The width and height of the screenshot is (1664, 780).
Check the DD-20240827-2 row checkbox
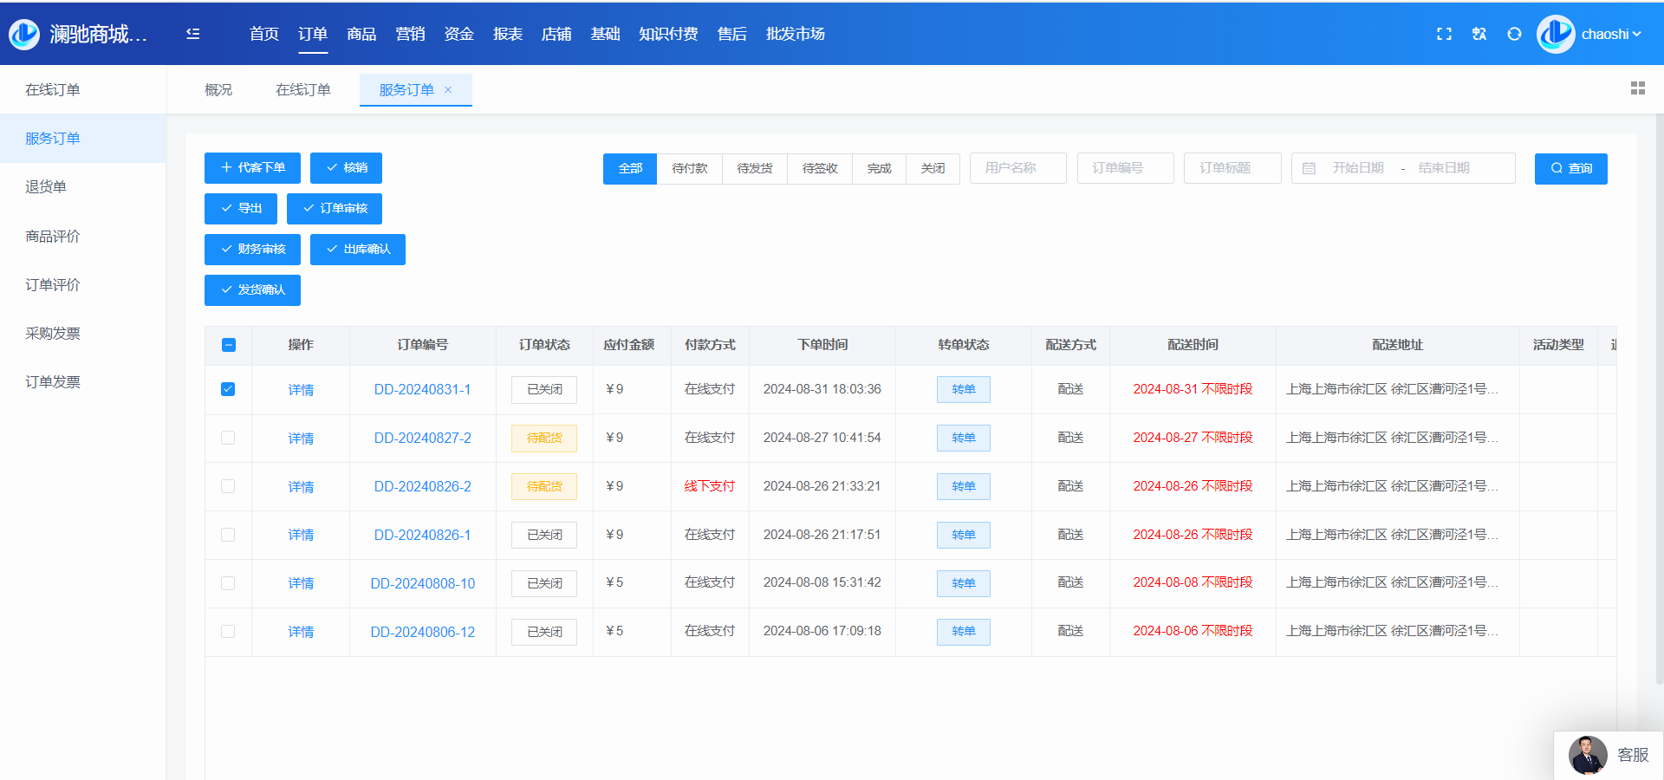(x=228, y=438)
